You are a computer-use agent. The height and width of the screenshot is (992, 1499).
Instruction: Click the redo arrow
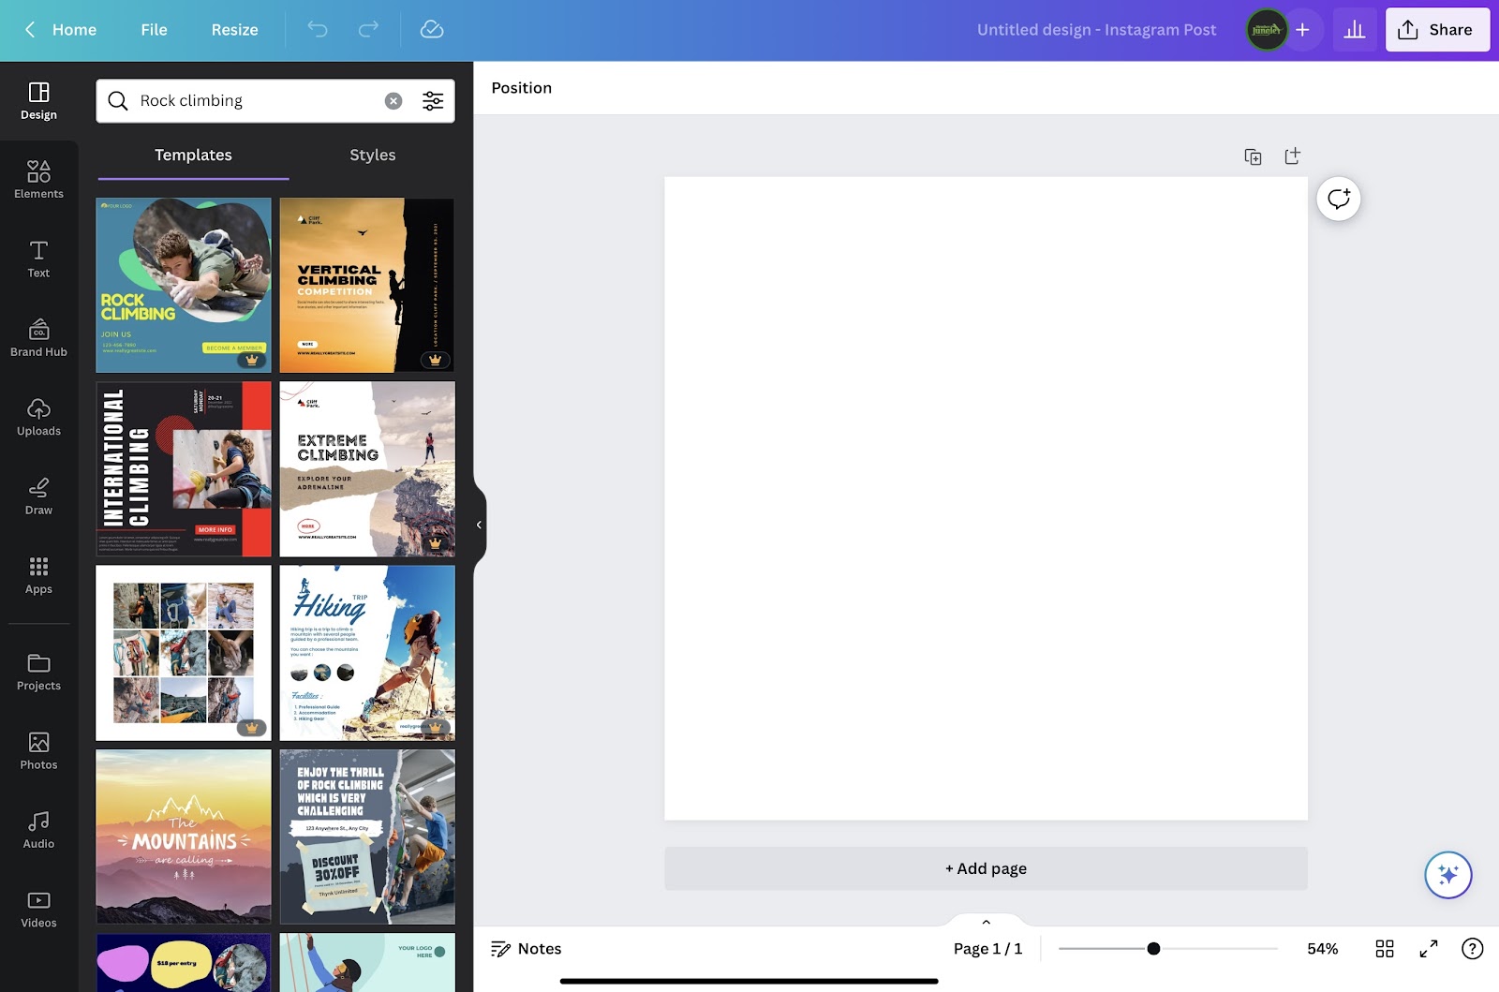(368, 30)
